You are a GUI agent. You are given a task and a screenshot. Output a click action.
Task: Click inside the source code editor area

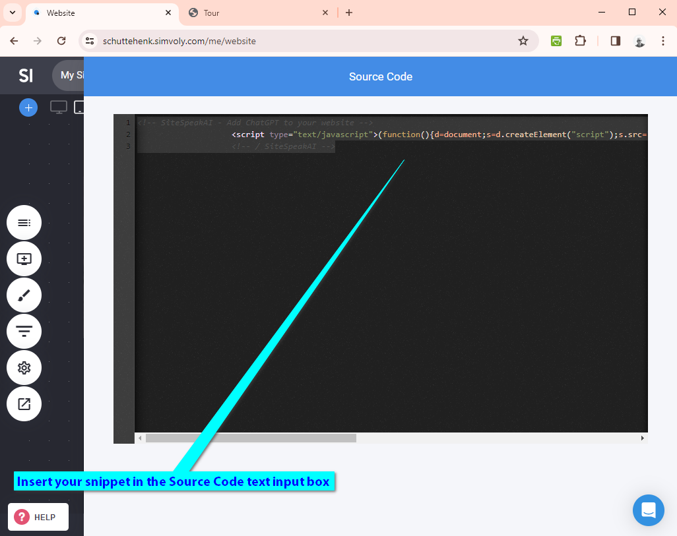pyautogui.click(x=391, y=274)
